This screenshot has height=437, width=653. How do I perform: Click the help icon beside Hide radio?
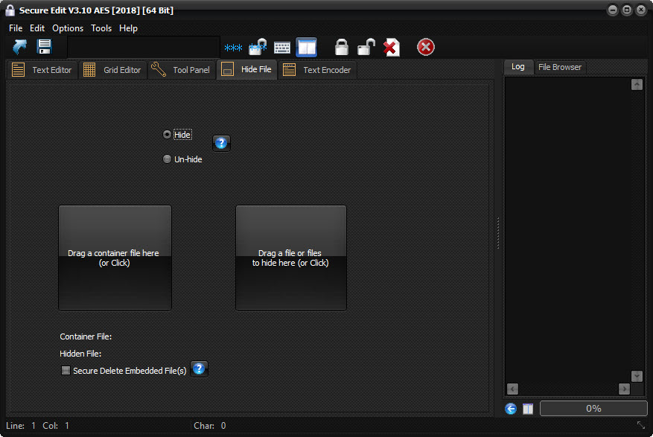(221, 143)
